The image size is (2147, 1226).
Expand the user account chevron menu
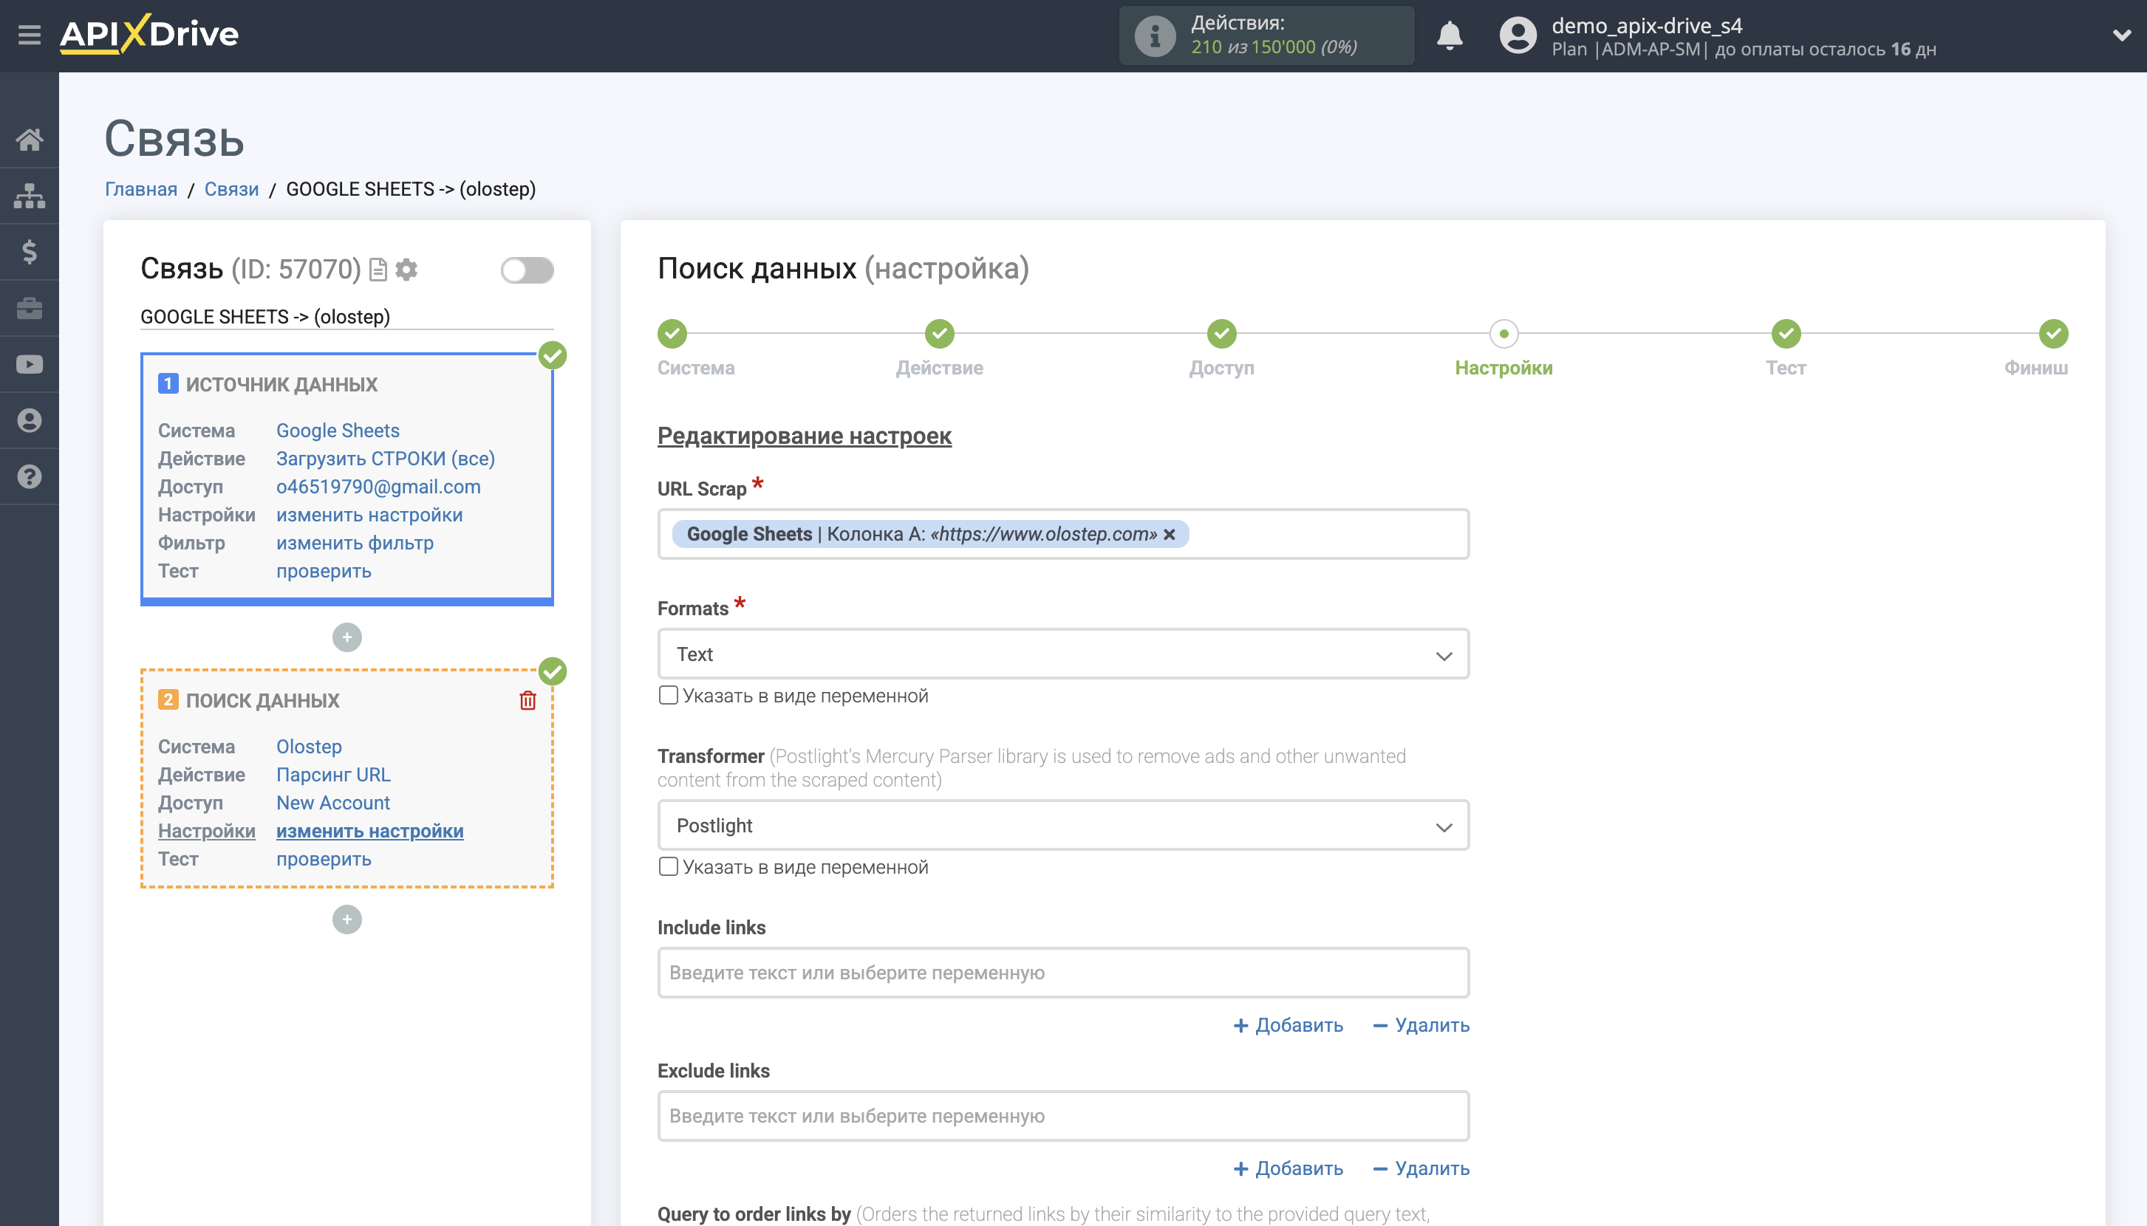[2121, 35]
